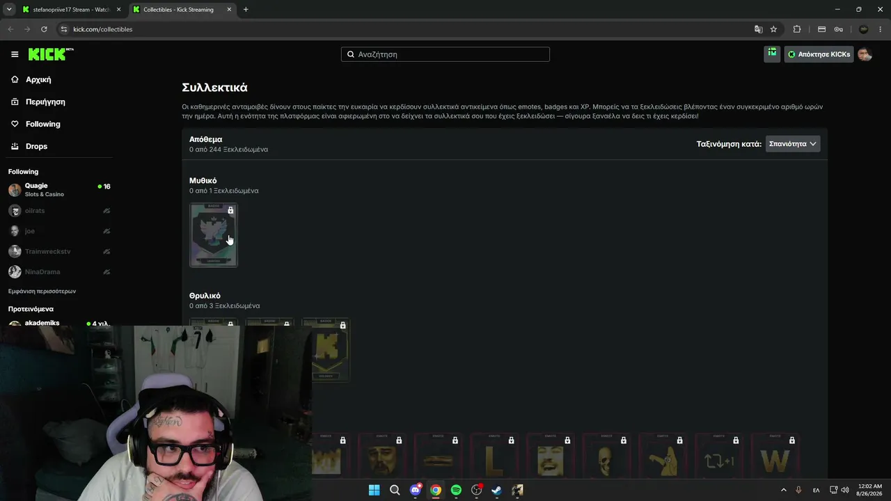Open the saved payment methods card icon
The image size is (891, 501).
821,29
